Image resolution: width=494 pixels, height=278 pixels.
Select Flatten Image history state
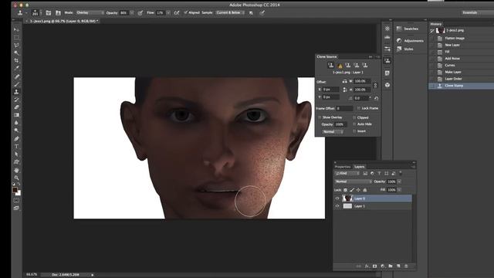[x=462, y=38]
